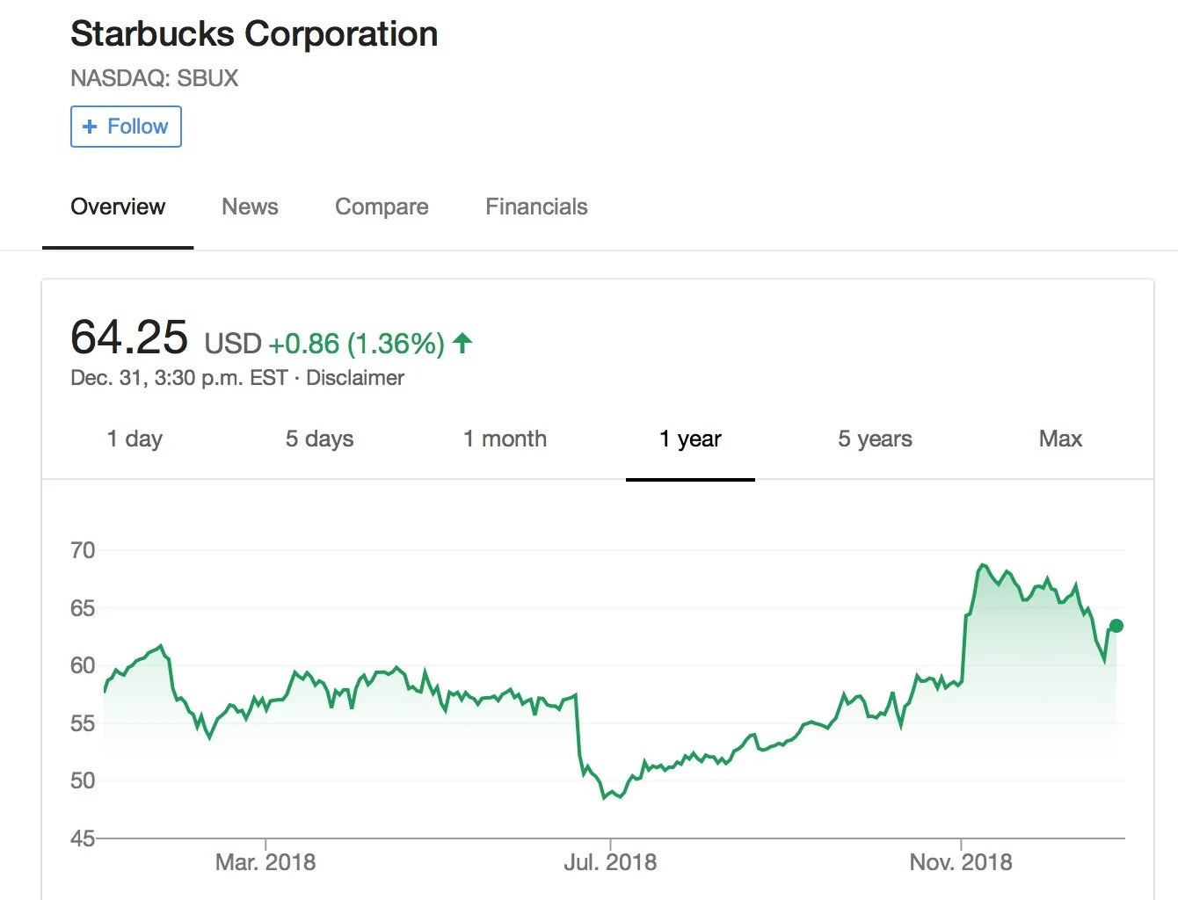
Task: Click the 64.25 price value
Action: (x=129, y=337)
